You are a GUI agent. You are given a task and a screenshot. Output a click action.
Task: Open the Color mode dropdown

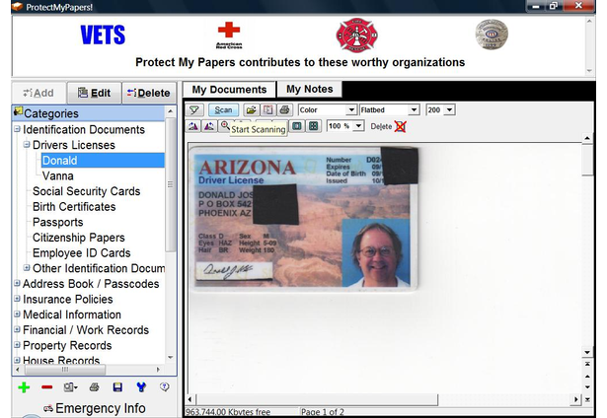351,110
